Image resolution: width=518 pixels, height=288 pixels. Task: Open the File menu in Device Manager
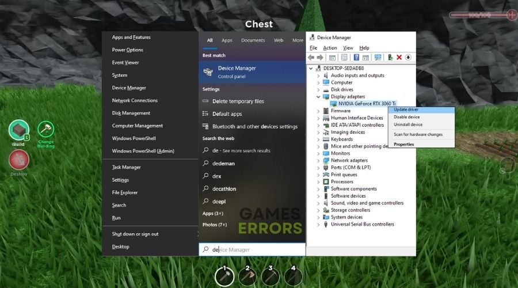tap(313, 48)
